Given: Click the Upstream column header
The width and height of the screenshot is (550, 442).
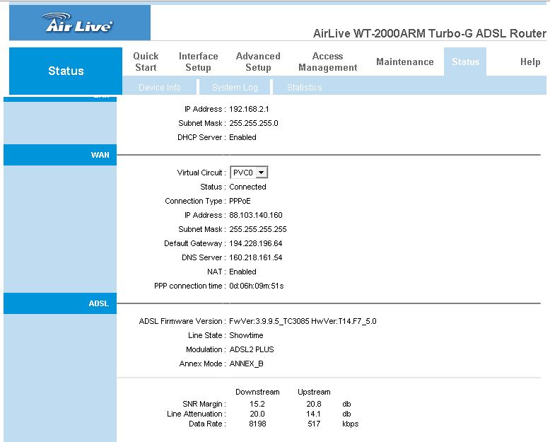Looking at the screenshot, I should 314,392.
